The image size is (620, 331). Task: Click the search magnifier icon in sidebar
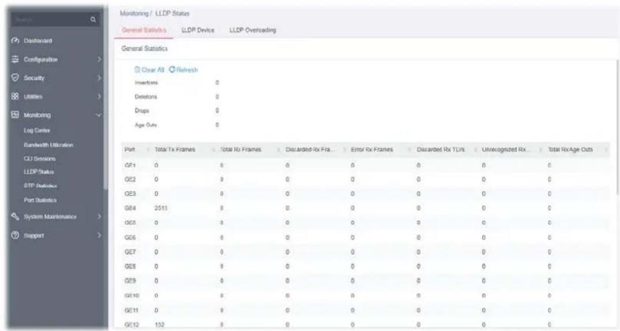(x=93, y=19)
